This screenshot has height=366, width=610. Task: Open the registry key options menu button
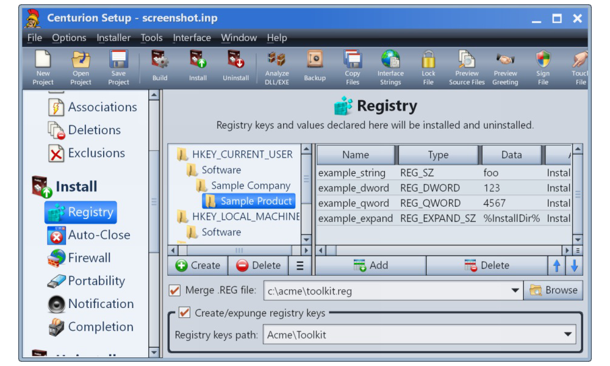pyautogui.click(x=300, y=265)
